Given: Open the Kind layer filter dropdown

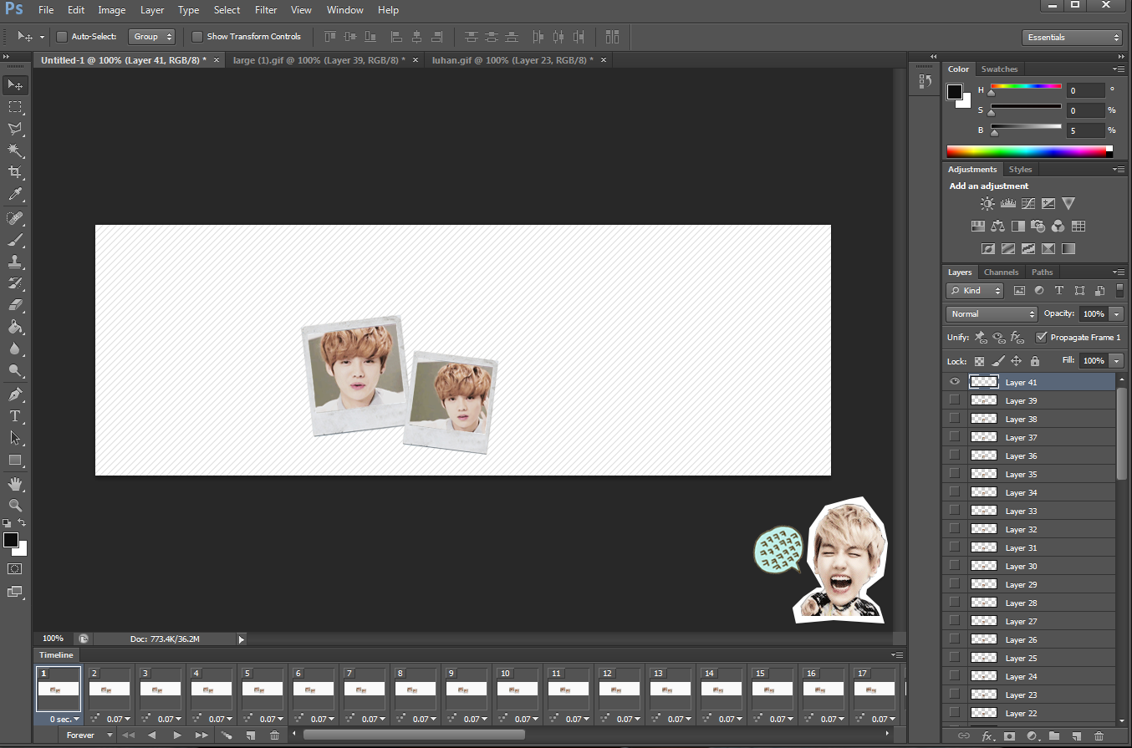Looking at the screenshot, I should 975,291.
